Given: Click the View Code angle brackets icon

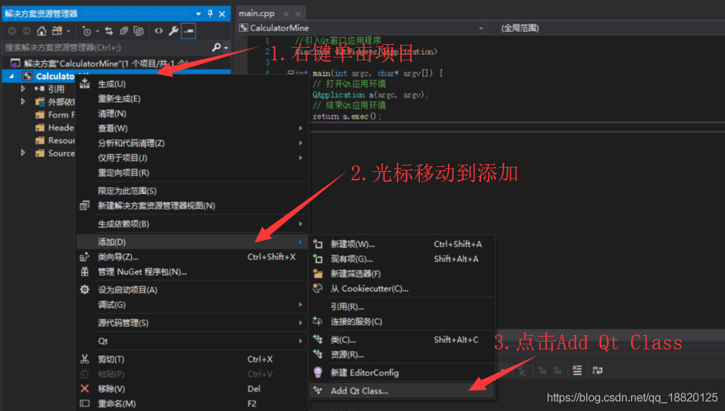Looking at the screenshot, I should tap(158, 31).
